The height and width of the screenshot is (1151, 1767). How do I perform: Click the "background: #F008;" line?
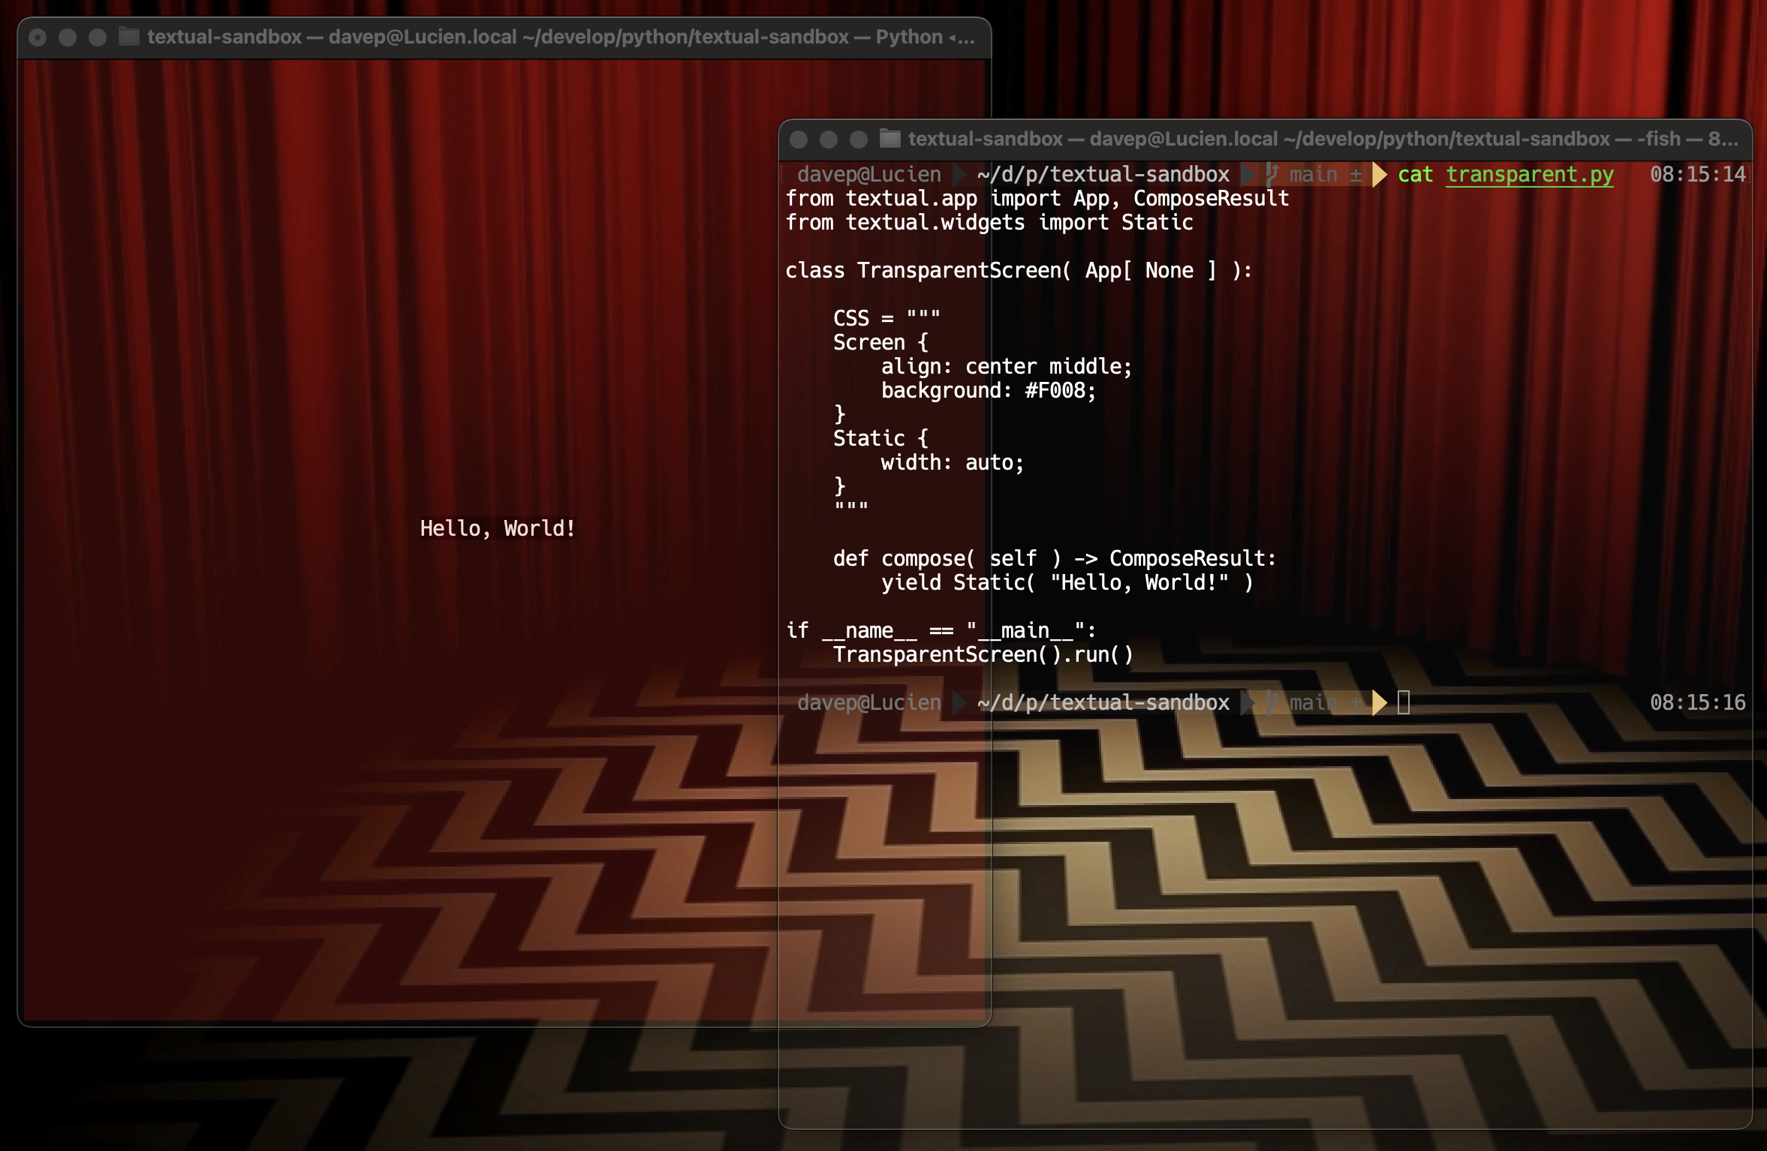(989, 391)
